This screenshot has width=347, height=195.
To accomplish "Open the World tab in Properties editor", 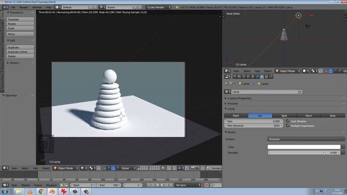I will point(248,77).
